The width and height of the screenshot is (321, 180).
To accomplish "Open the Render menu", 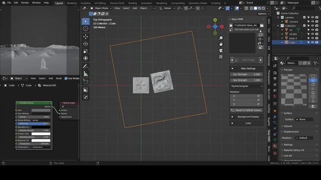I will pos(25,2).
